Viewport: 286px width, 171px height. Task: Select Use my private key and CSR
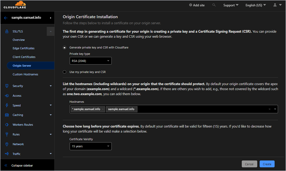[65, 72]
